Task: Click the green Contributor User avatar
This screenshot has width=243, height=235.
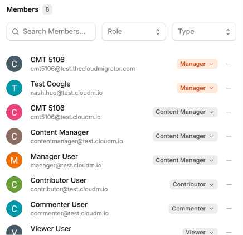Action: point(14,184)
